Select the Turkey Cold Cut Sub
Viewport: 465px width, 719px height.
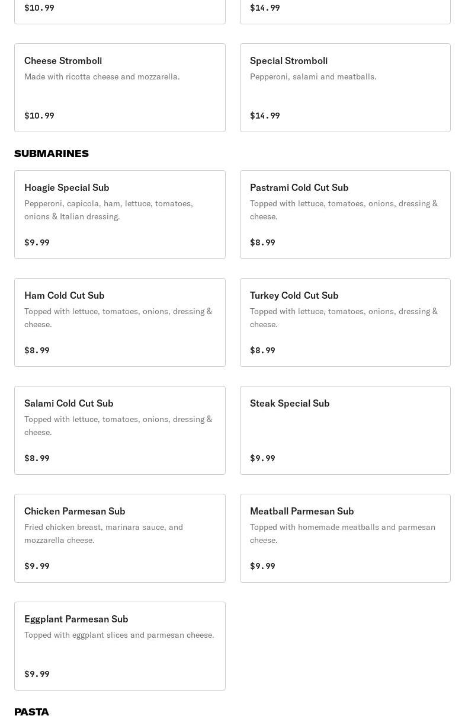(345, 322)
